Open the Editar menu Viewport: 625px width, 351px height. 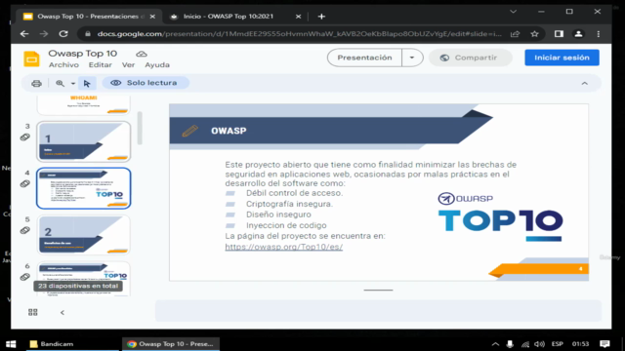100,65
